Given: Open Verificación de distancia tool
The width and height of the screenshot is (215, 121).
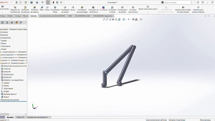Looking at the screenshot, I should (x=25, y=9).
